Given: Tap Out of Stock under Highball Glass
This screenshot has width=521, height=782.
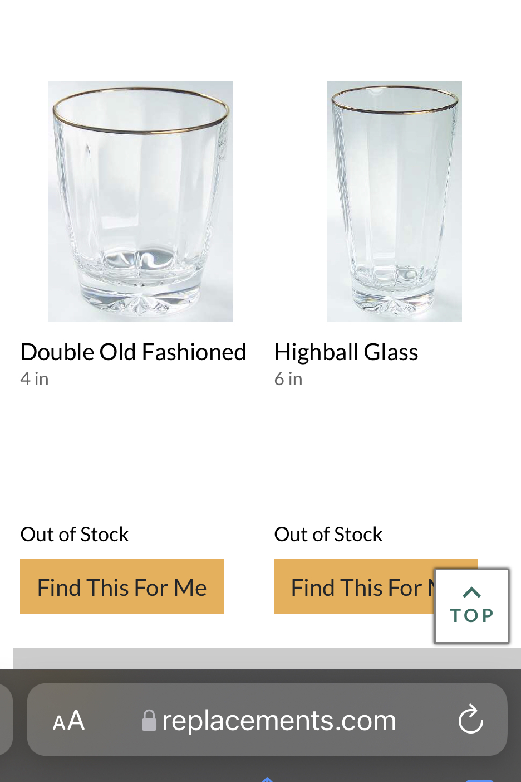Looking at the screenshot, I should coord(328,535).
